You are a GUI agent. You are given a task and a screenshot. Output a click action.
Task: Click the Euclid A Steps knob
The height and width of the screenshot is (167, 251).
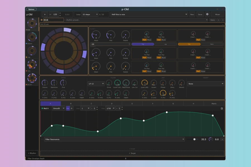(x=96, y=35)
